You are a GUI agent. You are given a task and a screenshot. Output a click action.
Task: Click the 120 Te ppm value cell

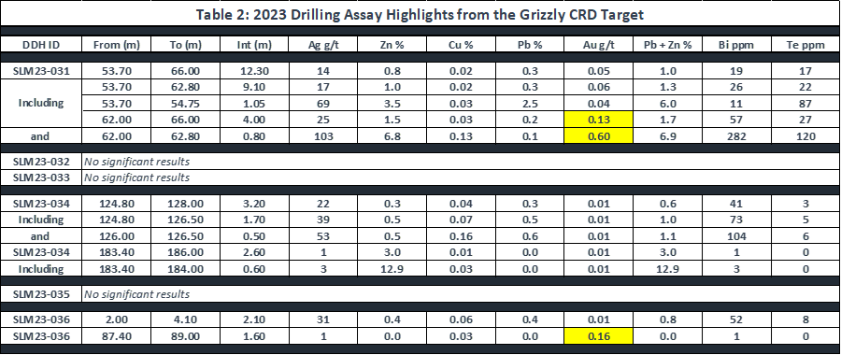click(805, 136)
